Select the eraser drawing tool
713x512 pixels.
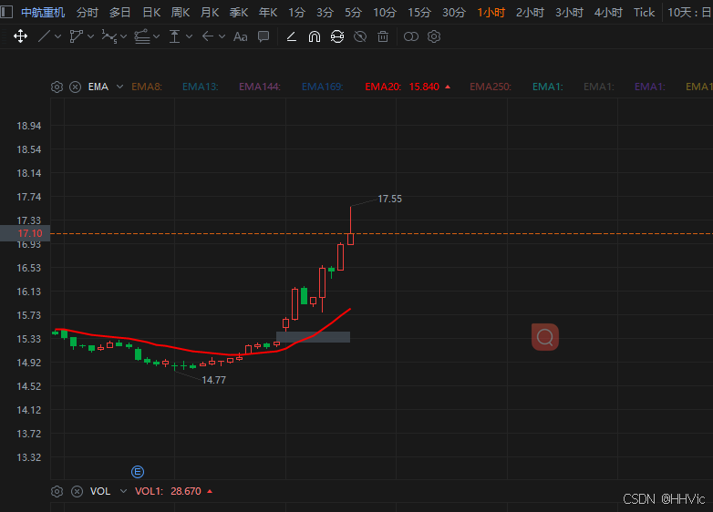[x=292, y=36]
